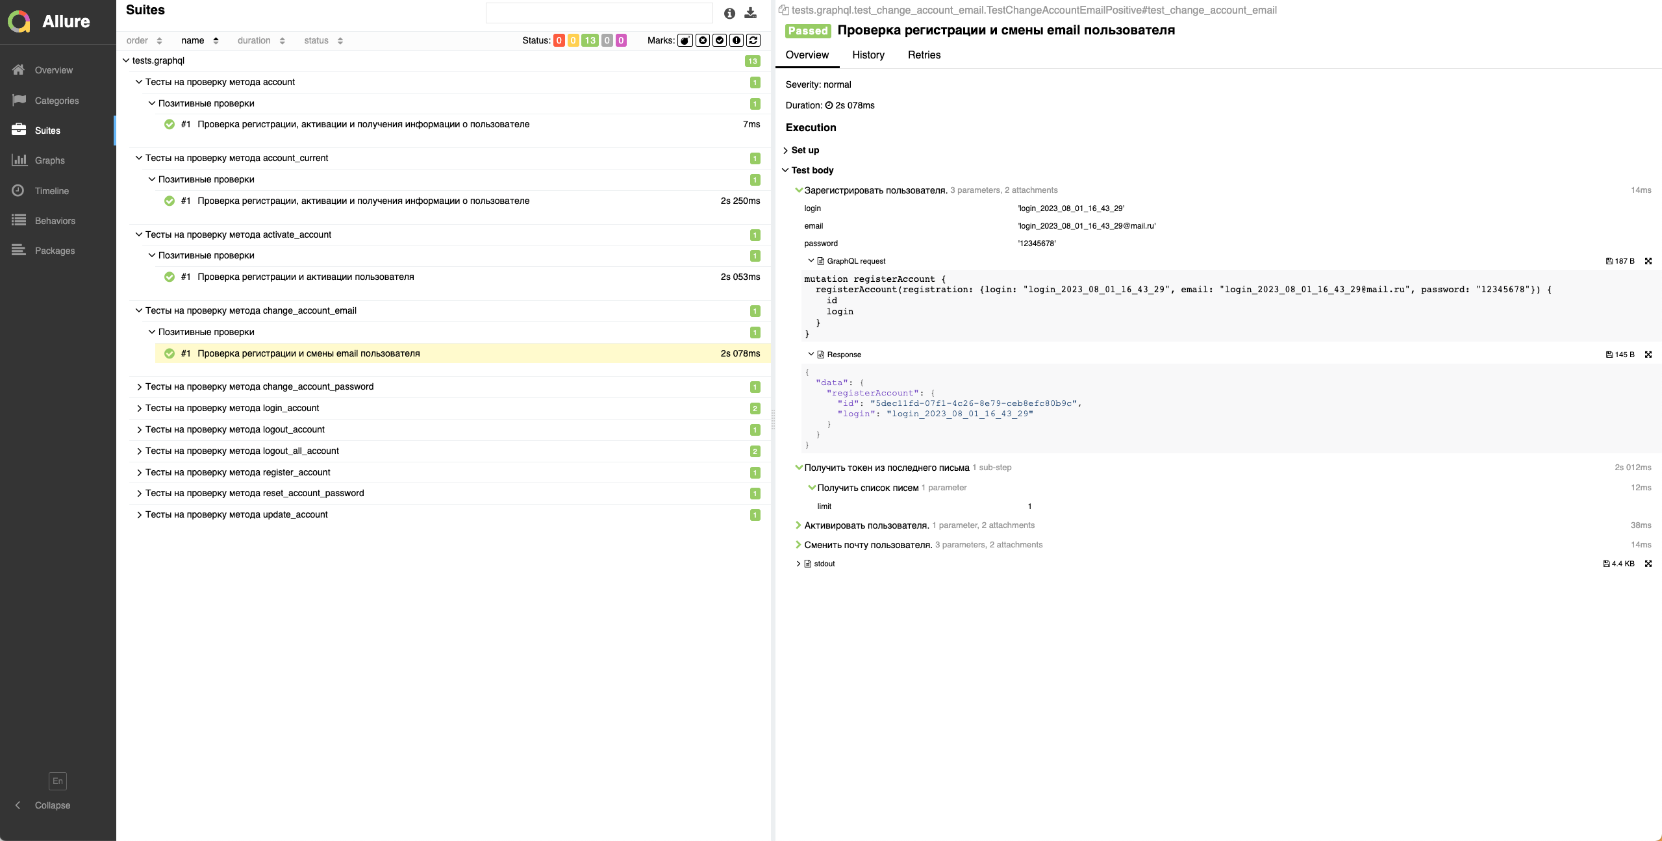This screenshot has width=1662, height=841.
Task: Expand the login_account test group
Action: [232, 408]
